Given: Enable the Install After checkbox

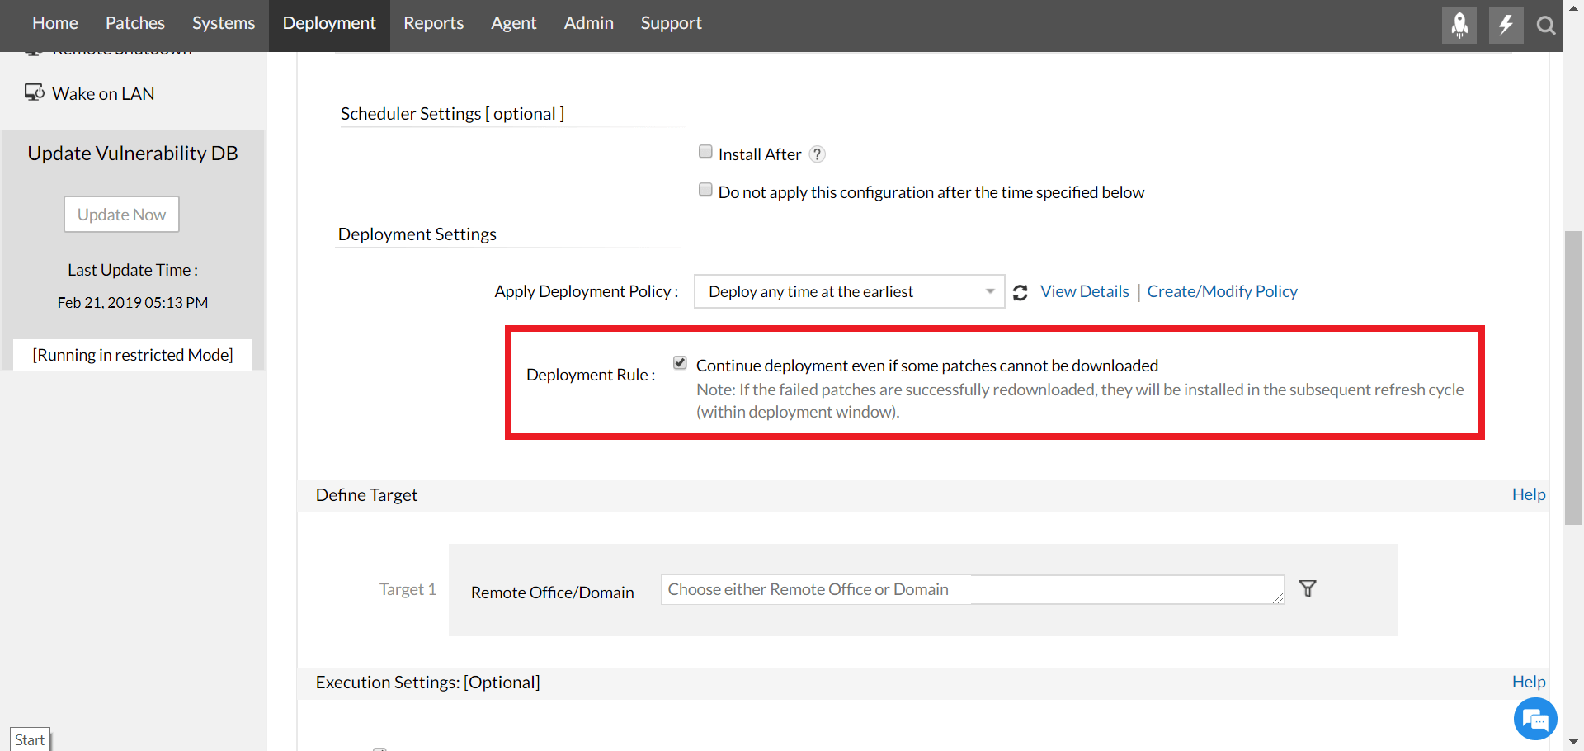Looking at the screenshot, I should (705, 151).
